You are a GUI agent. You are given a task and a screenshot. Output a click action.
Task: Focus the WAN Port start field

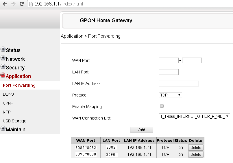(x=169, y=60)
